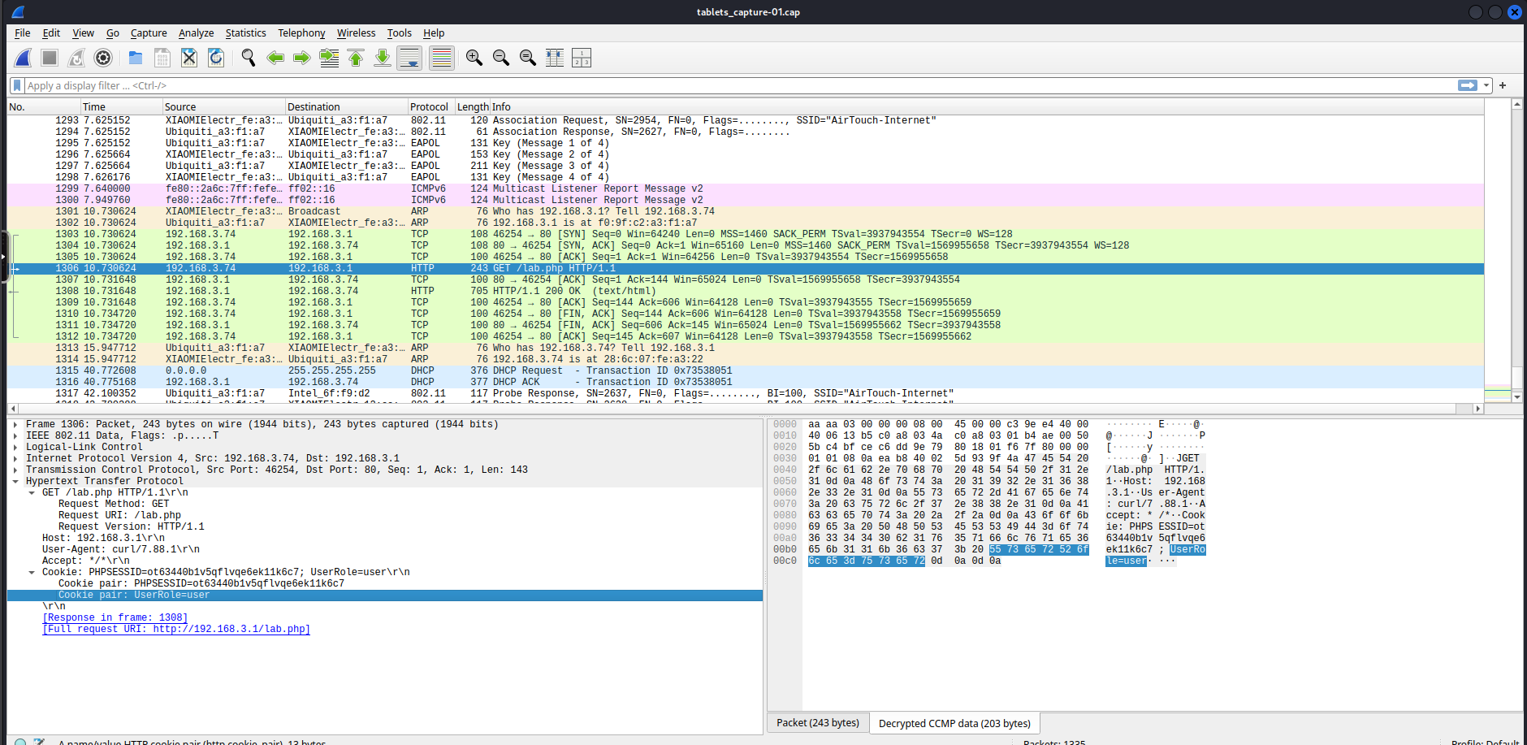Toggle auto-scroll during live capture
Viewport: 1527px width, 745px height.
tap(409, 58)
